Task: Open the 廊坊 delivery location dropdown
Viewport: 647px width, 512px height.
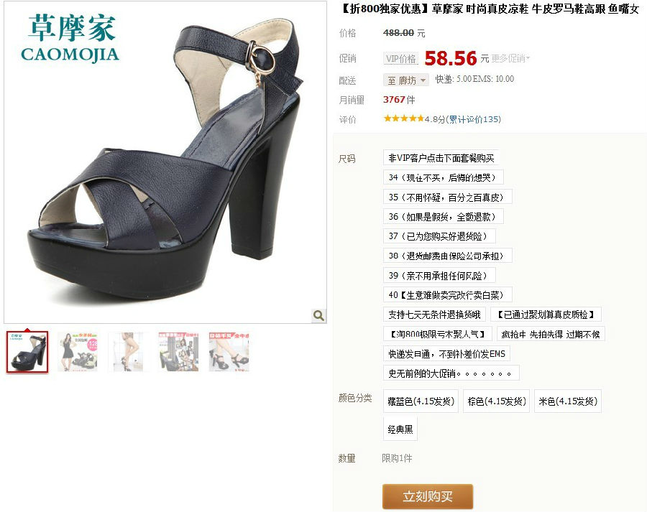Action: [x=406, y=80]
